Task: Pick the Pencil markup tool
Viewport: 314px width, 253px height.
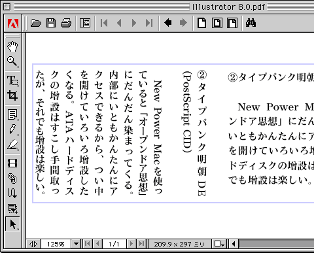Action: (12, 129)
